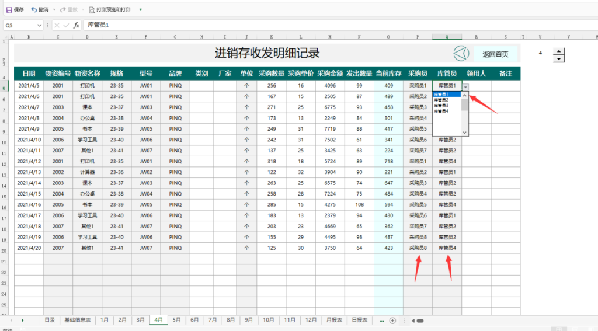
Task: Click the Redo arrow icon
Action: click(x=63, y=9)
